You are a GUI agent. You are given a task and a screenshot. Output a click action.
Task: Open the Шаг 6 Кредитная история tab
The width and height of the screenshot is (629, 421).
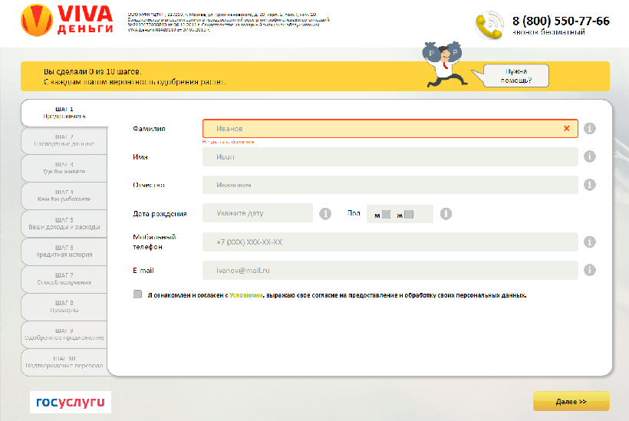[64, 252]
